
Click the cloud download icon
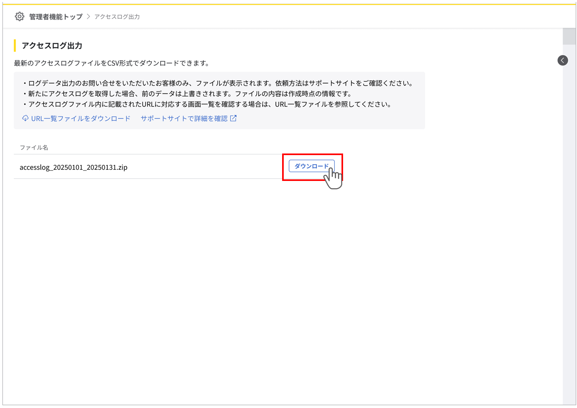click(25, 119)
